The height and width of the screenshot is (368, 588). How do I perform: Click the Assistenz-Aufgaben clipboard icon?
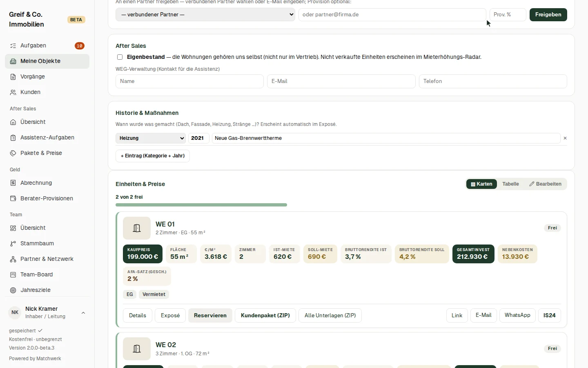[13, 138]
